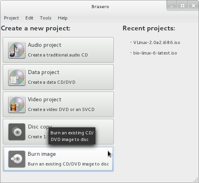Viewport: 199px width, 183px height.
Task: Click the Video project filmstrip disc icon
Action: pyautogui.click(x=17, y=104)
